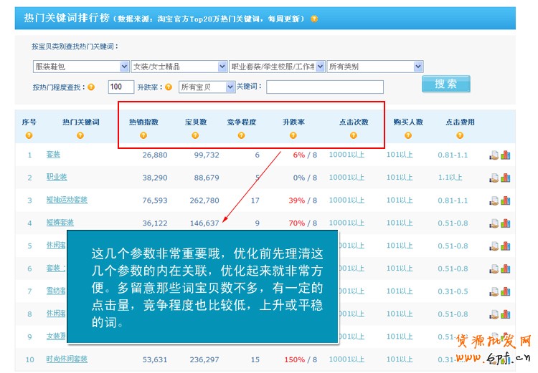Click the popularity field containing 100
This screenshot has width=538, height=373.
click(120, 87)
